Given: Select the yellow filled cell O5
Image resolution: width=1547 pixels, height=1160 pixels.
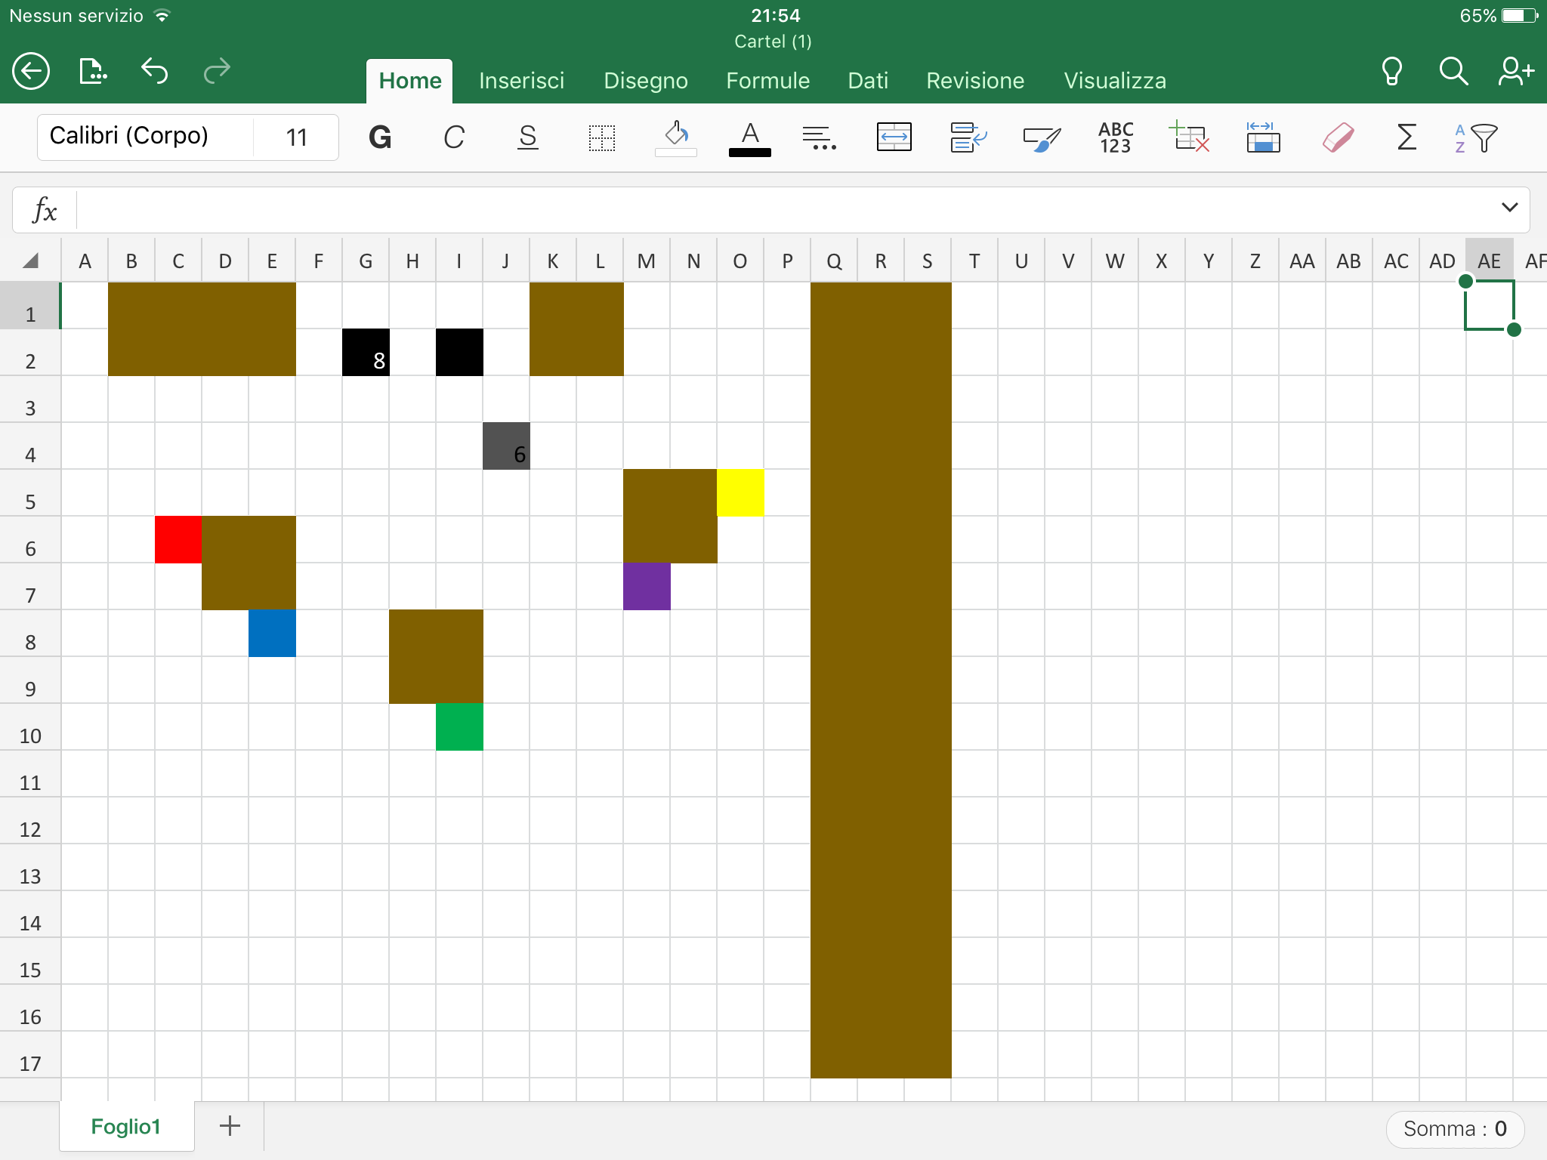Looking at the screenshot, I should pyautogui.click(x=740, y=493).
